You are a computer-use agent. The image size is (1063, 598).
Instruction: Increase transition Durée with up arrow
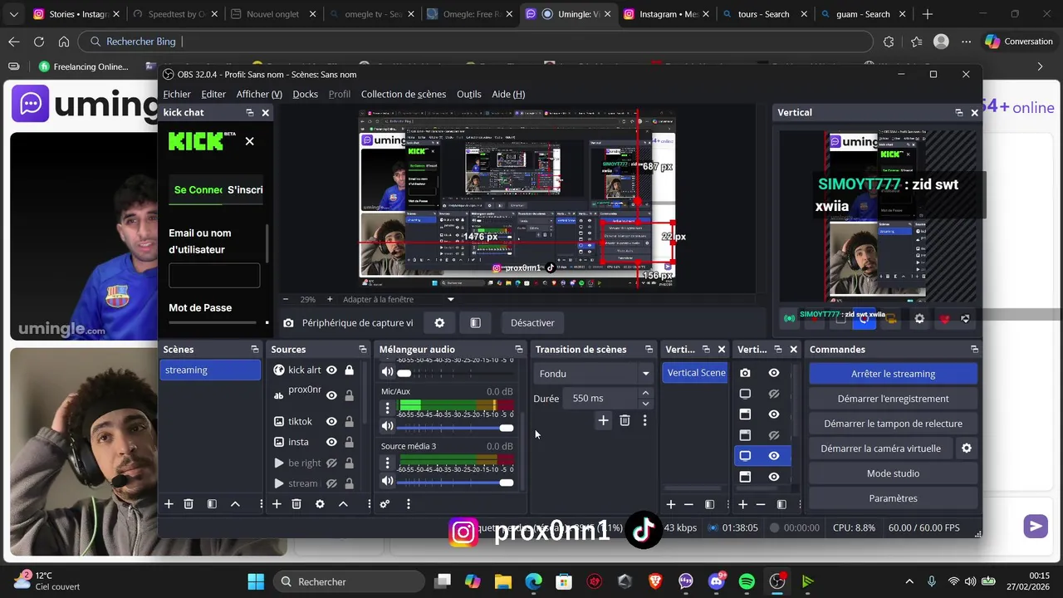645,394
